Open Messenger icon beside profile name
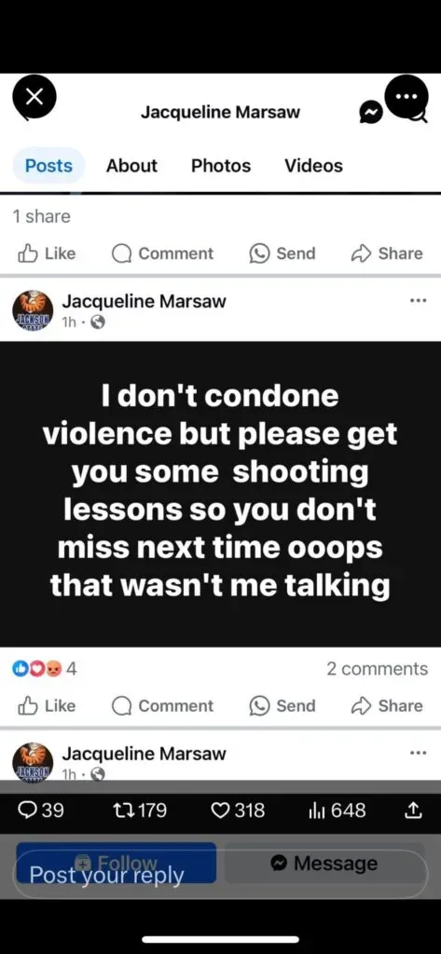Screen dimensions: 441x954 (372, 112)
